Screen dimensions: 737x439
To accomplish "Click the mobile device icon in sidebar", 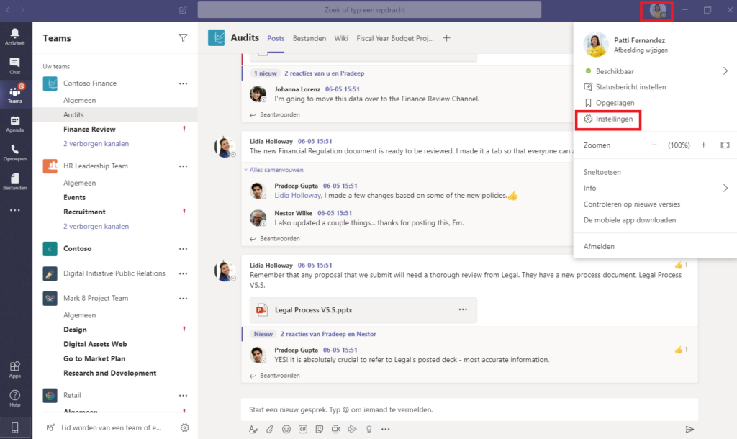I will coord(14,427).
